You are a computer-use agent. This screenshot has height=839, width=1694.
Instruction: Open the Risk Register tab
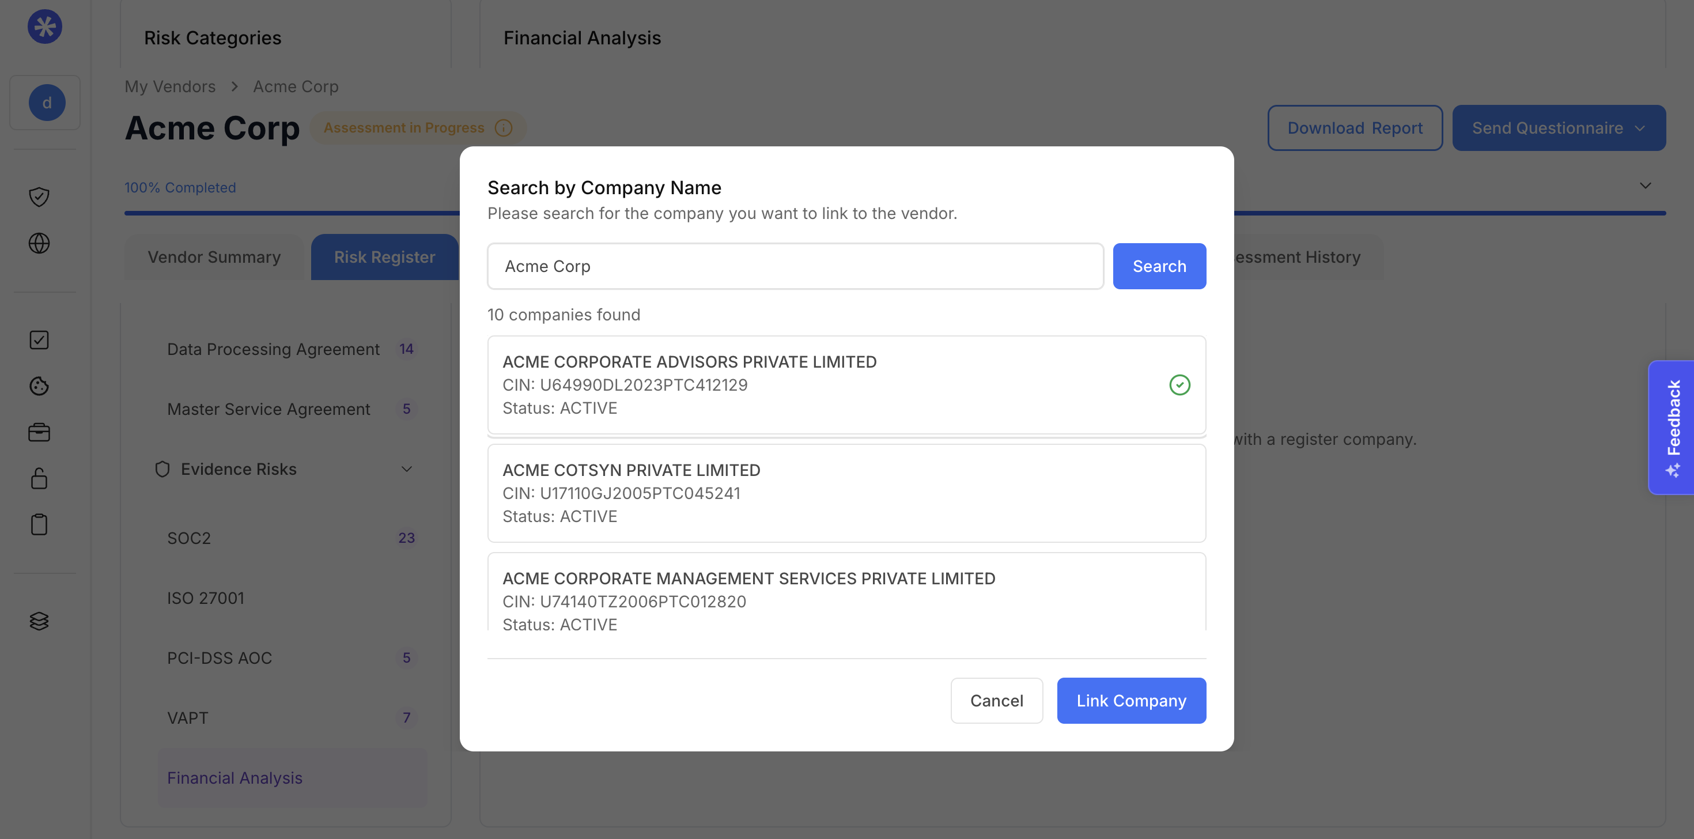pos(385,257)
